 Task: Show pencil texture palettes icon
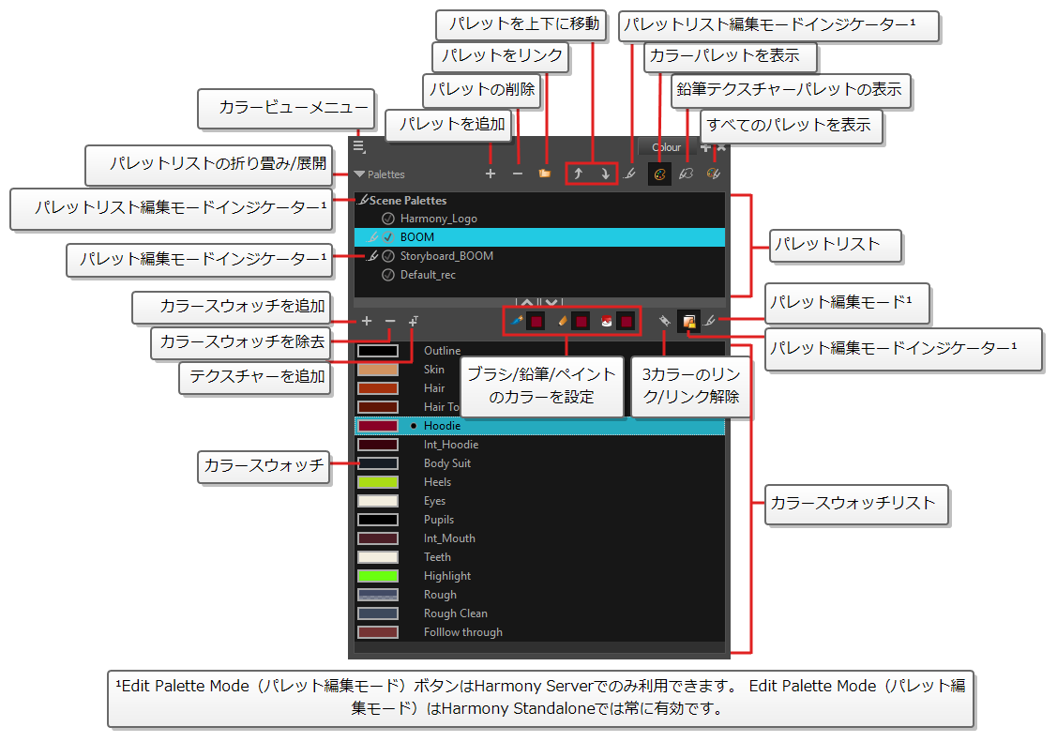687,174
